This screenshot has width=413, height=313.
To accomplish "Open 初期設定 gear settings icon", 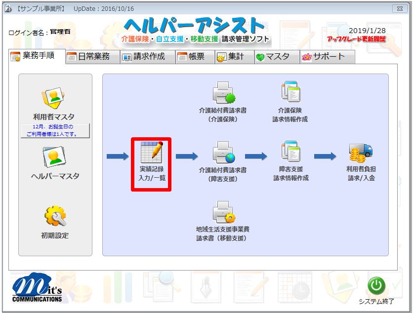I will (55, 217).
